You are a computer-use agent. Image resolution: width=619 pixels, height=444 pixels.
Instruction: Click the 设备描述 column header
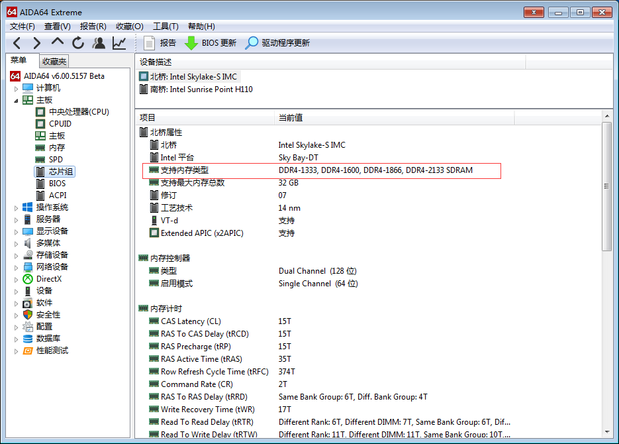(x=330, y=62)
